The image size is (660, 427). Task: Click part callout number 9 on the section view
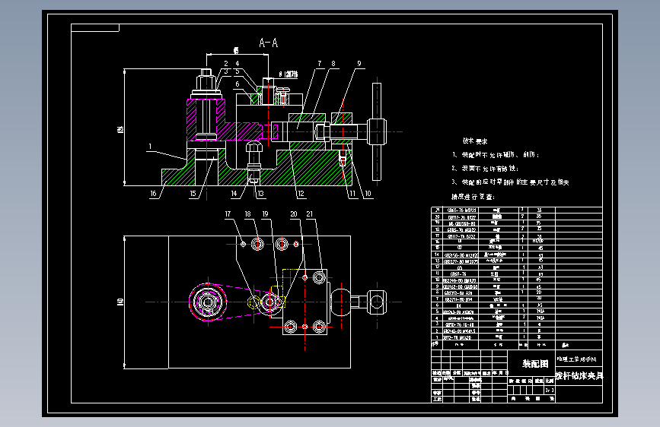[x=359, y=64]
